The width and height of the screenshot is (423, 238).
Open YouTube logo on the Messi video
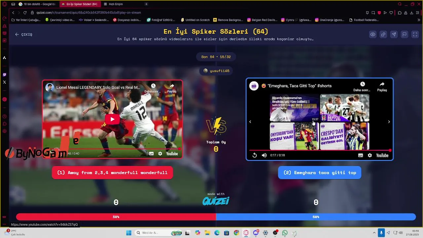pyautogui.click(x=172, y=154)
